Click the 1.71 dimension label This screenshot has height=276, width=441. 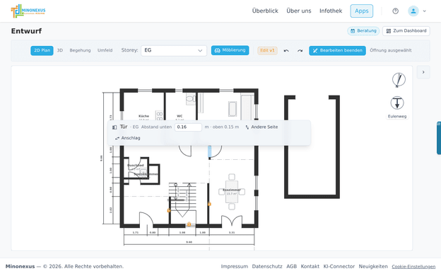click(135, 233)
